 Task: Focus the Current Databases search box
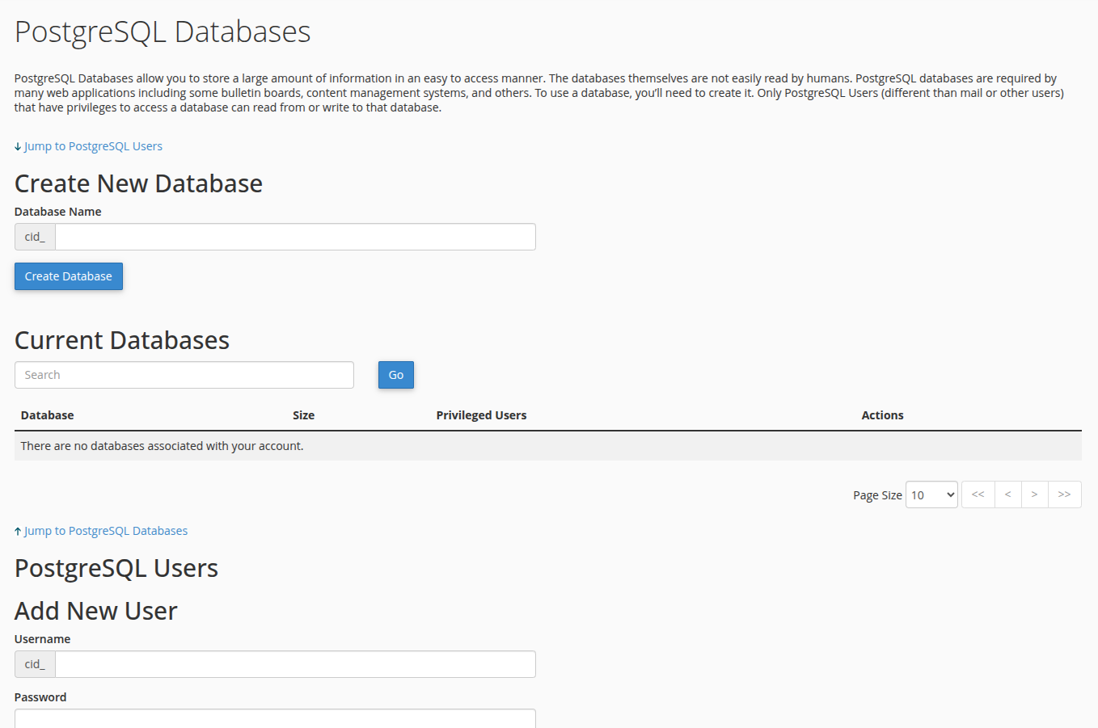tap(184, 375)
